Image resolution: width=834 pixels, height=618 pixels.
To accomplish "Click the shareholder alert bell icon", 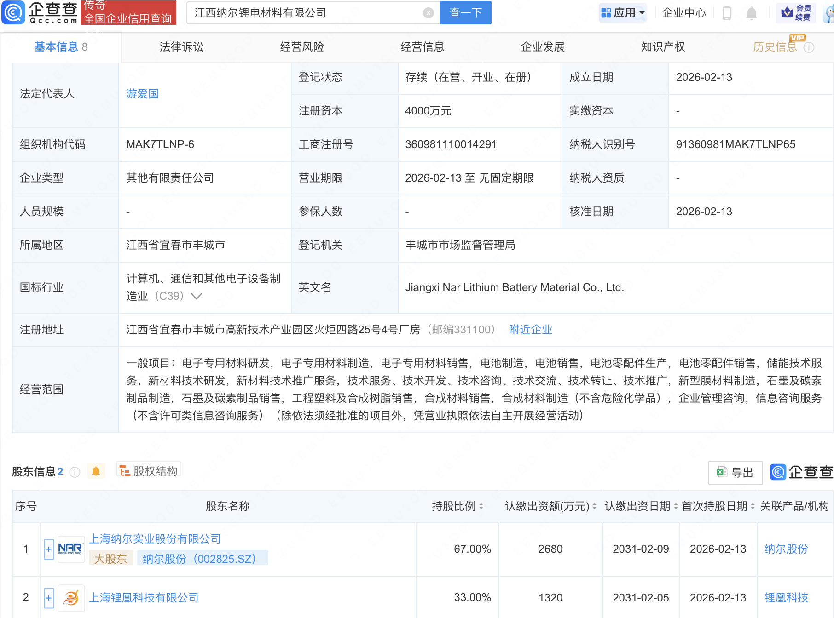I will (96, 471).
